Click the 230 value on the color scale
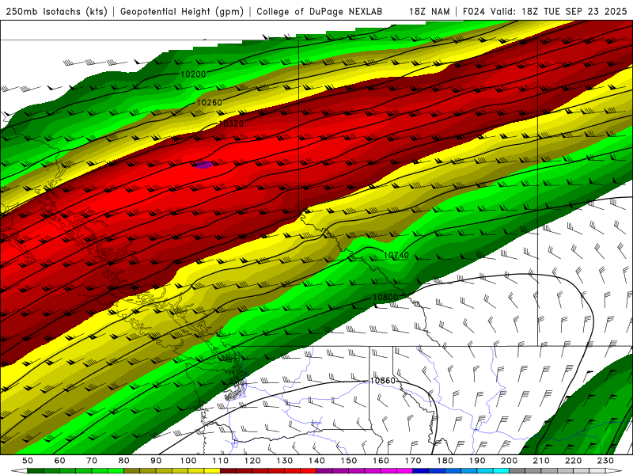Viewport: 633px width, 475px height. (x=605, y=461)
